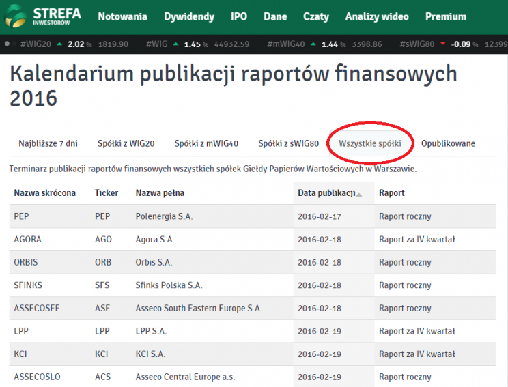Switch to Najbliższe 7 dni tab
Image resolution: width=508 pixels, height=387 pixels.
click(48, 143)
